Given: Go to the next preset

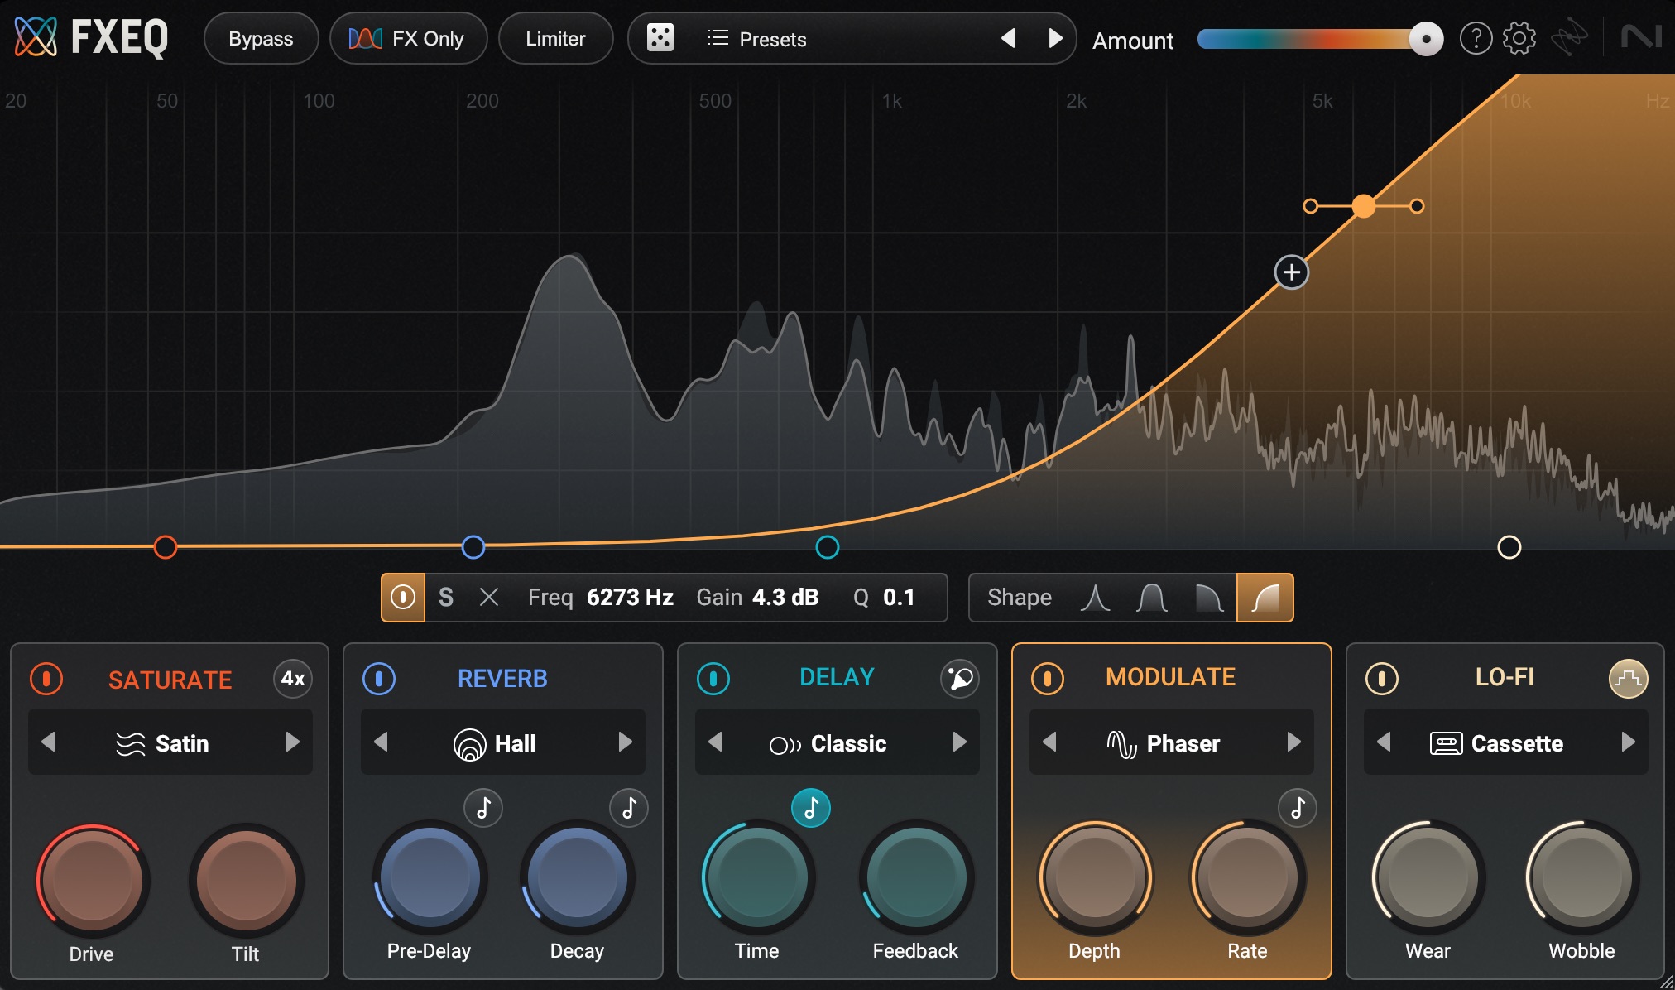Looking at the screenshot, I should tap(1055, 38).
